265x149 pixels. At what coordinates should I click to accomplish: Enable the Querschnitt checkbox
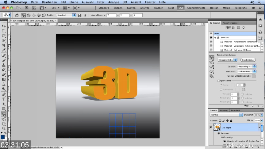pyautogui.click(x=218, y=81)
